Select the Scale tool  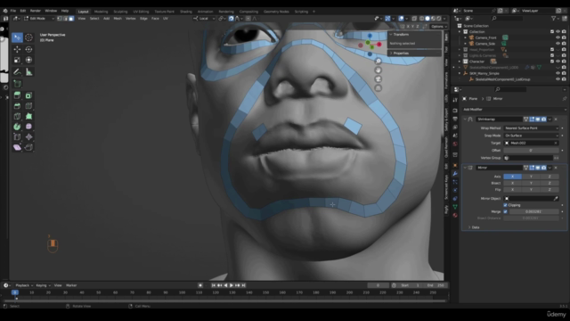[x=17, y=60]
